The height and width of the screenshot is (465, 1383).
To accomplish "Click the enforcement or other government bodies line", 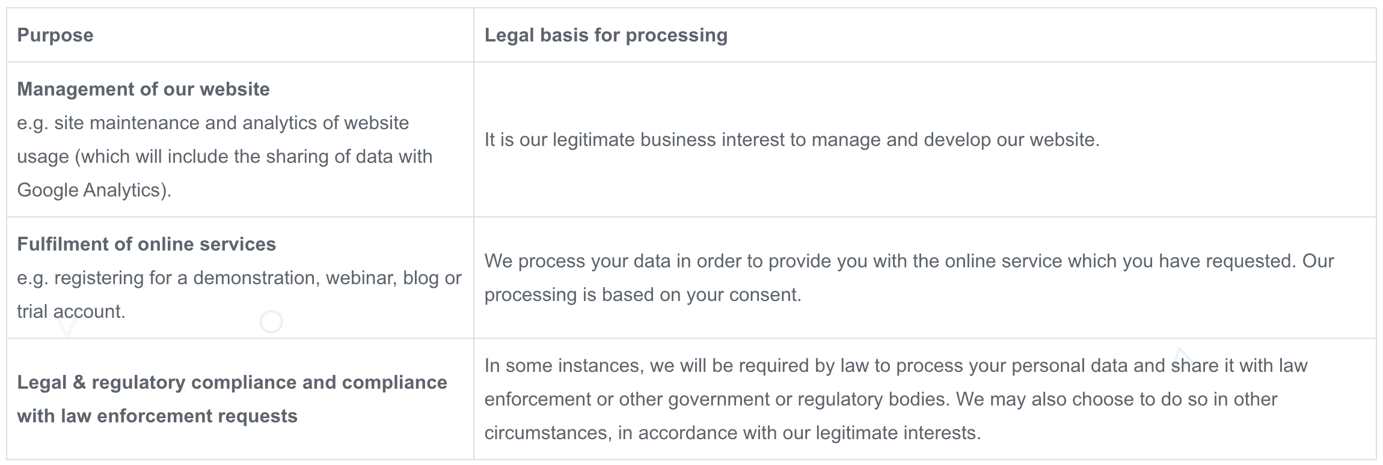I will click(x=881, y=400).
